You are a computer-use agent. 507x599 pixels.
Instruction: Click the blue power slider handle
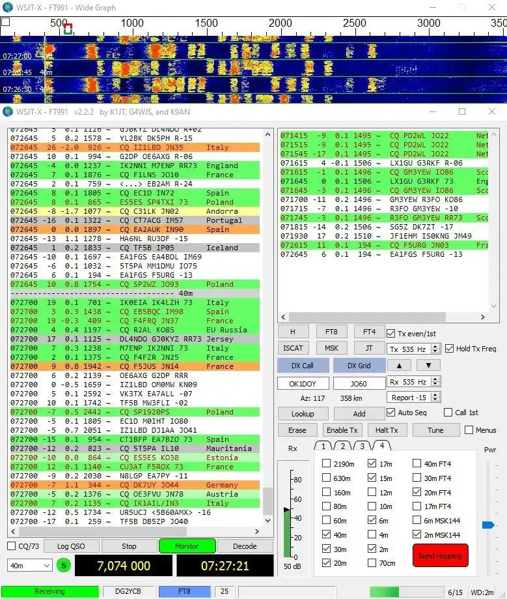(488, 525)
